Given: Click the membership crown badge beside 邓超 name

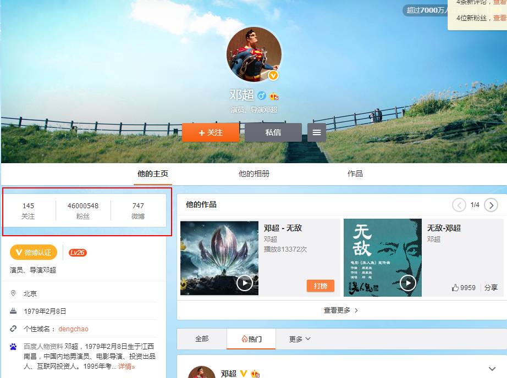Looking at the screenshot, I should point(274,96).
